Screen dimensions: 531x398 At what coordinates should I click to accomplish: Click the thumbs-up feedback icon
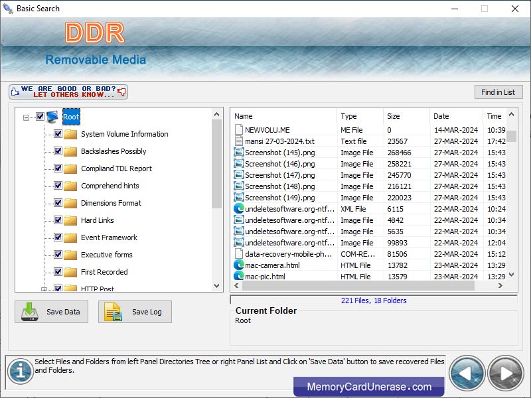pyautogui.click(x=15, y=92)
